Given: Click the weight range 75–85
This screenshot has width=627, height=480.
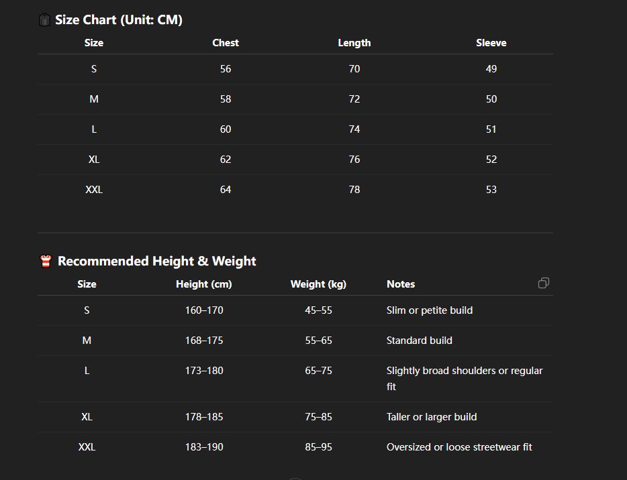Looking at the screenshot, I should pos(318,417).
